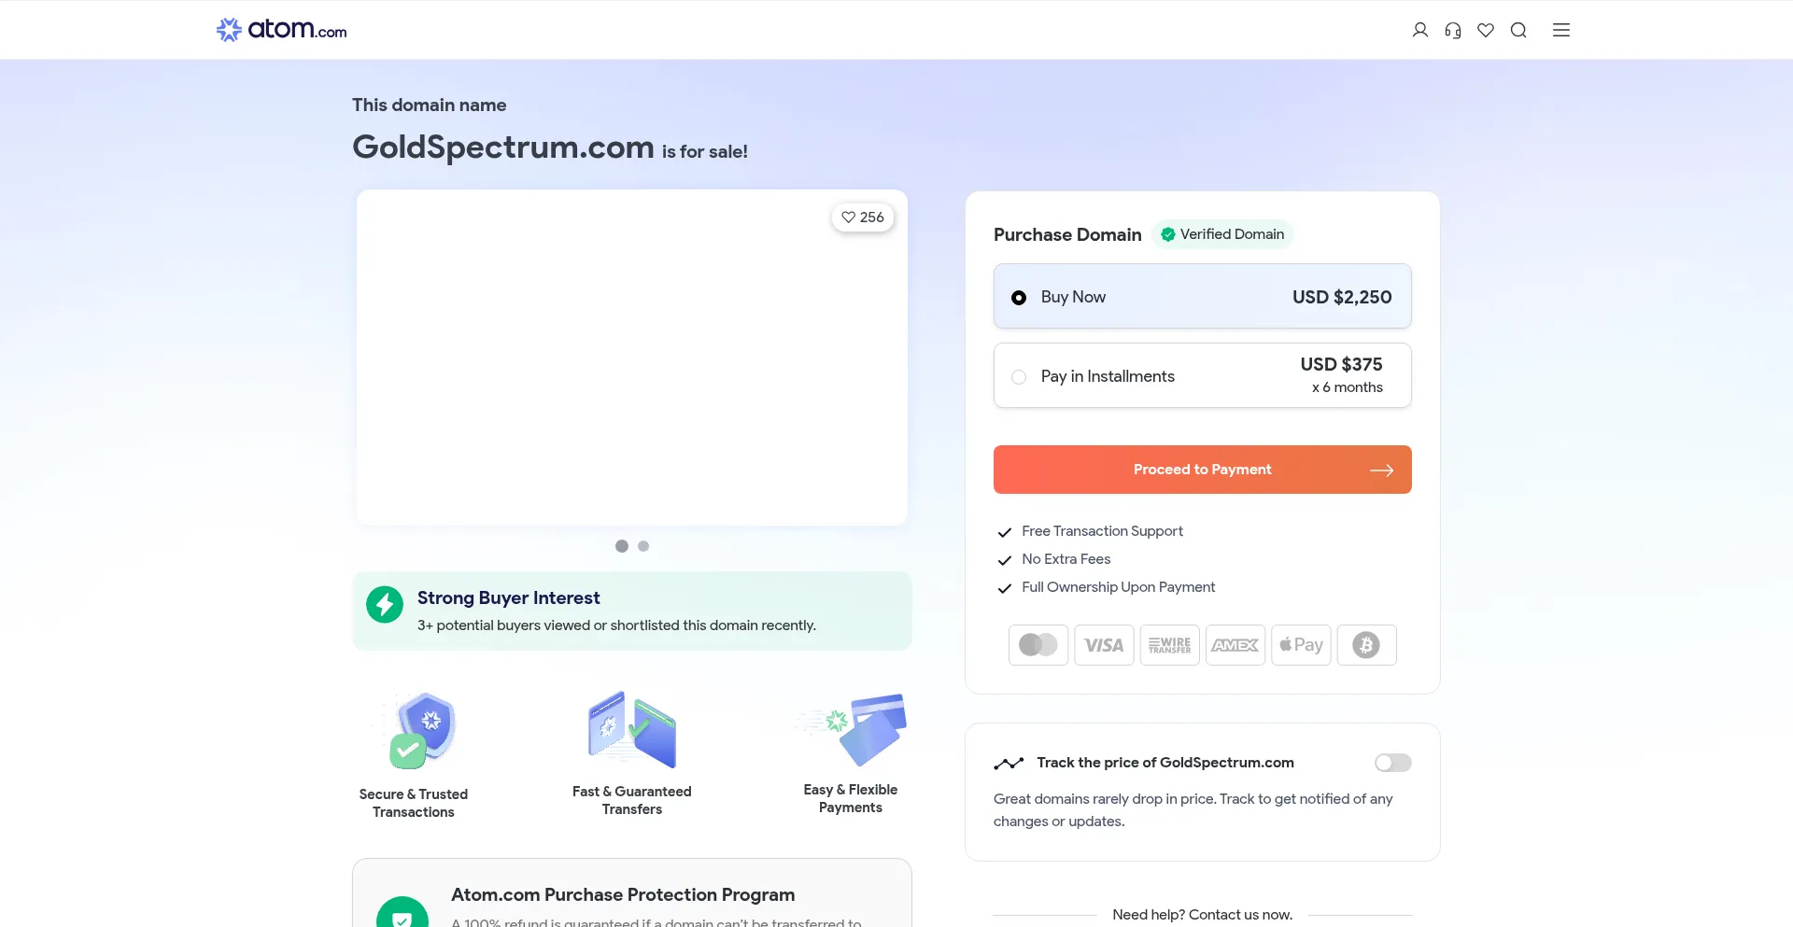The width and height of the screenshot is (1793, 927).
Task: Click the search magnifier icon
Action: click(x=1518, y=30)
